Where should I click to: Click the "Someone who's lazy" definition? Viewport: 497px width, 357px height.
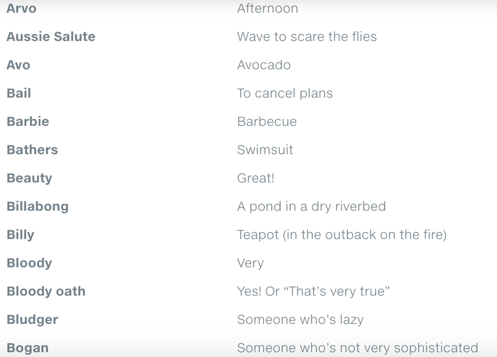coord(300,319)
